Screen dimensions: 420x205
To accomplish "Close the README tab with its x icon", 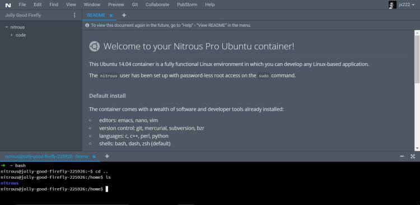I will (x=111, y=16).
